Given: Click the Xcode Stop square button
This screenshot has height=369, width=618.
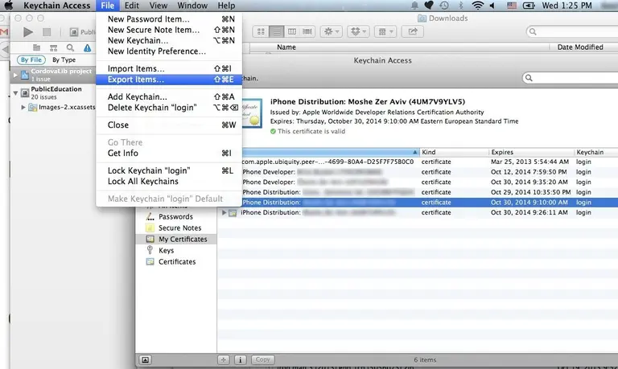Looking at the screenshot, I should tap(47, 32).
